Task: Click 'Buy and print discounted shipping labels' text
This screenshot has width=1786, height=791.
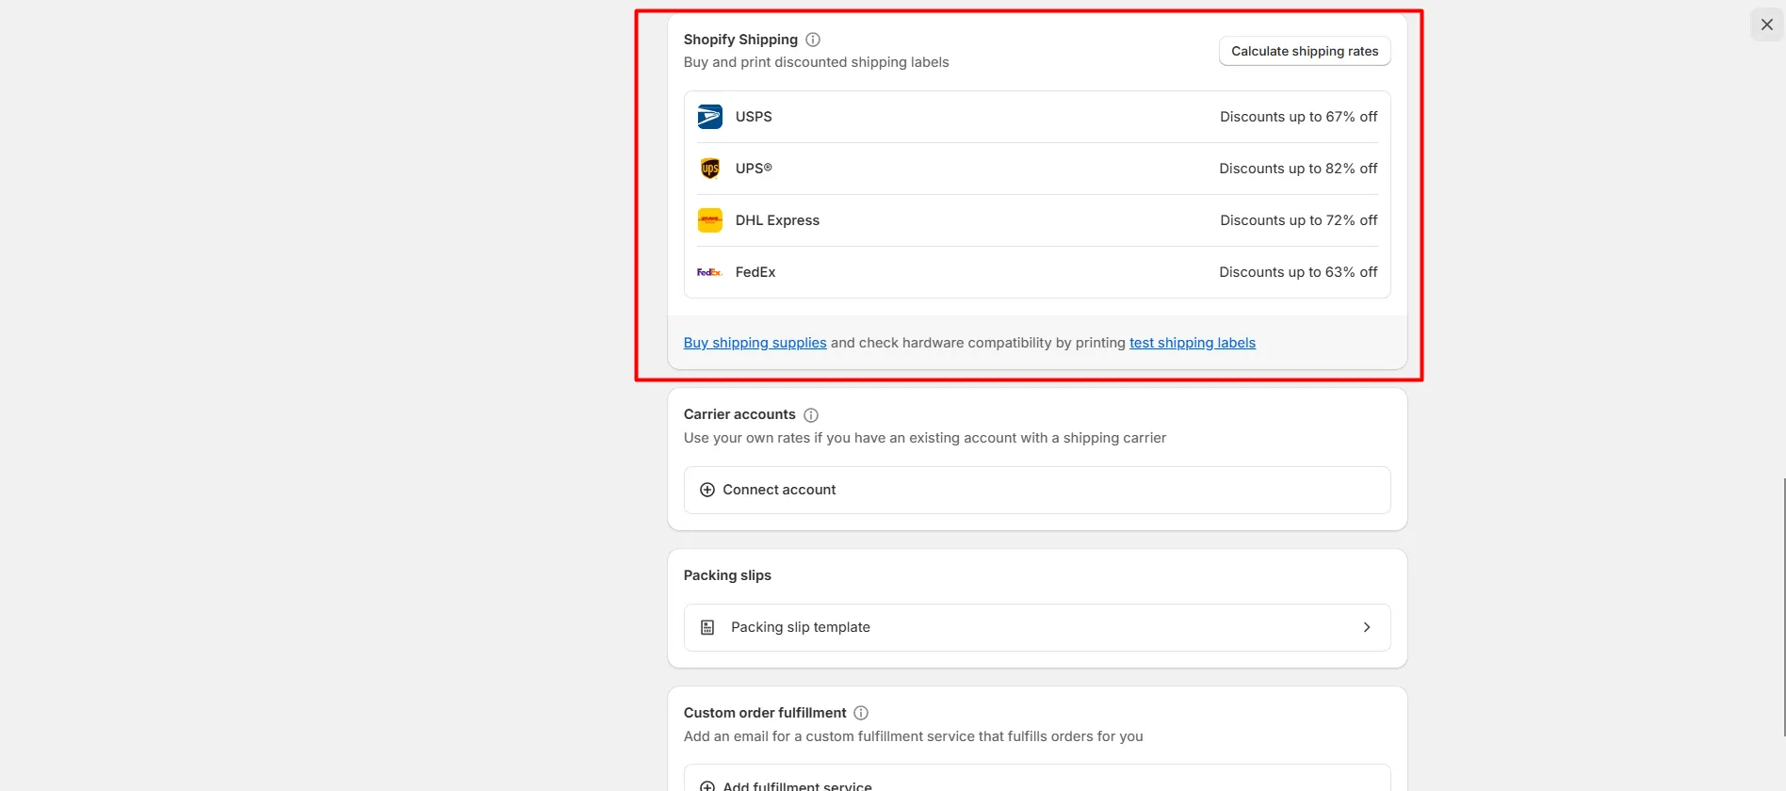Action: [x=816, y=62]
